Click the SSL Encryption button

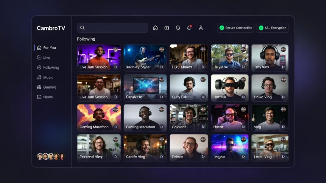pos(272,28)
